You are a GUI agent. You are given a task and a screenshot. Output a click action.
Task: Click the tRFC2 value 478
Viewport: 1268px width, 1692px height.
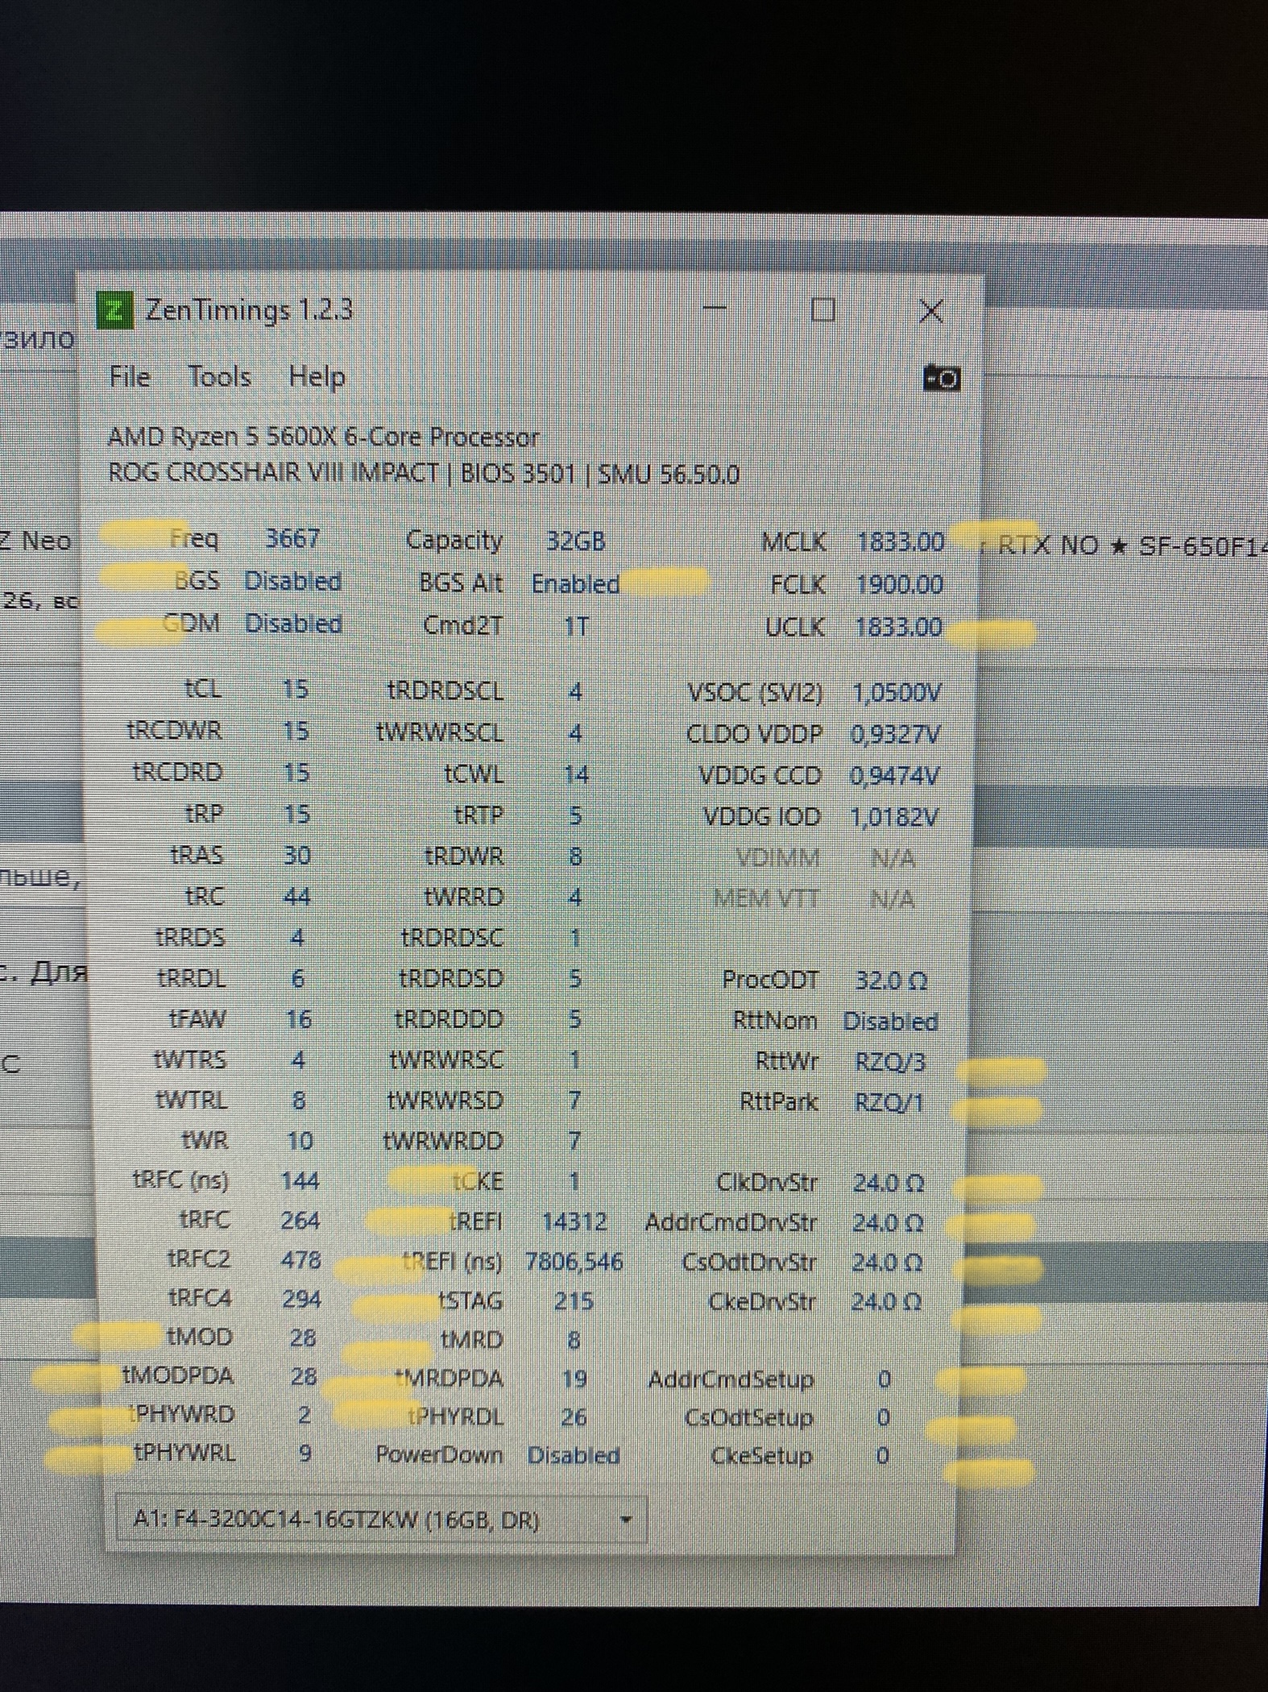300,1259
